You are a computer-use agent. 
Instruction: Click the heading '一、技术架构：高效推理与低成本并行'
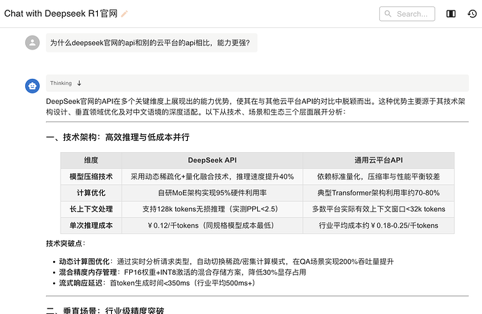pos(118,137)
